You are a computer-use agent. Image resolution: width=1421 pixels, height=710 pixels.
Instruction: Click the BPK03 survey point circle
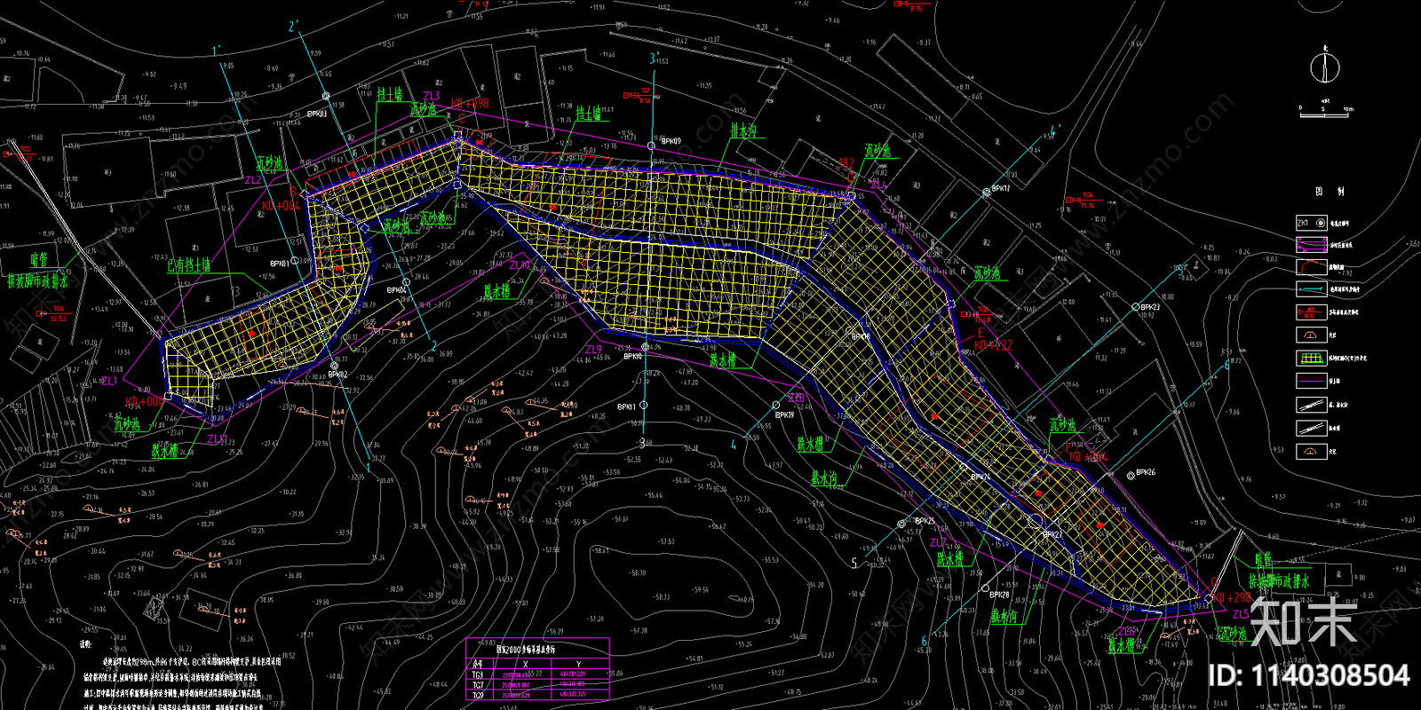(326, 96)
